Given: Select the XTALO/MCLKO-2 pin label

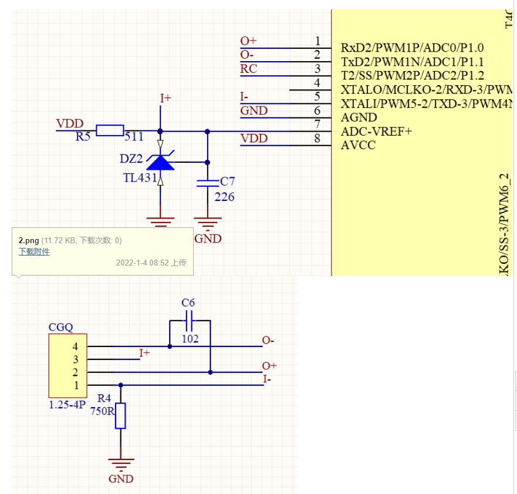Looking at the screenshot, I should pos(426,90).
